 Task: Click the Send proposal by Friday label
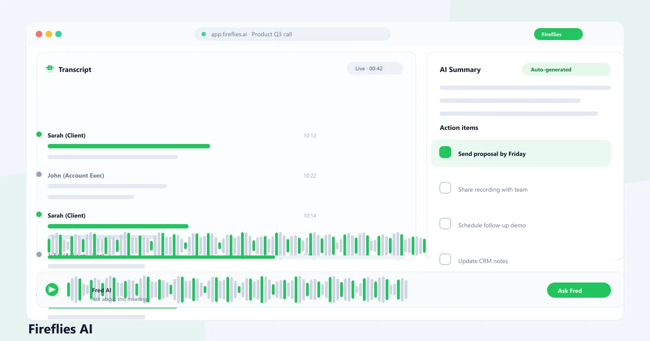(492, 154)
